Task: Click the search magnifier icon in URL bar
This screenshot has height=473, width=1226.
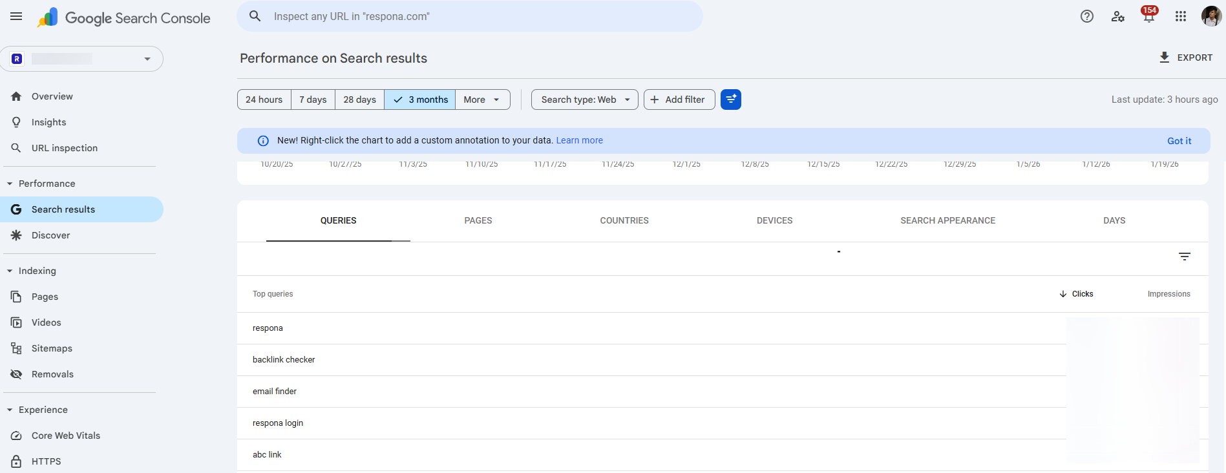Action: click(x=255, y=16)
